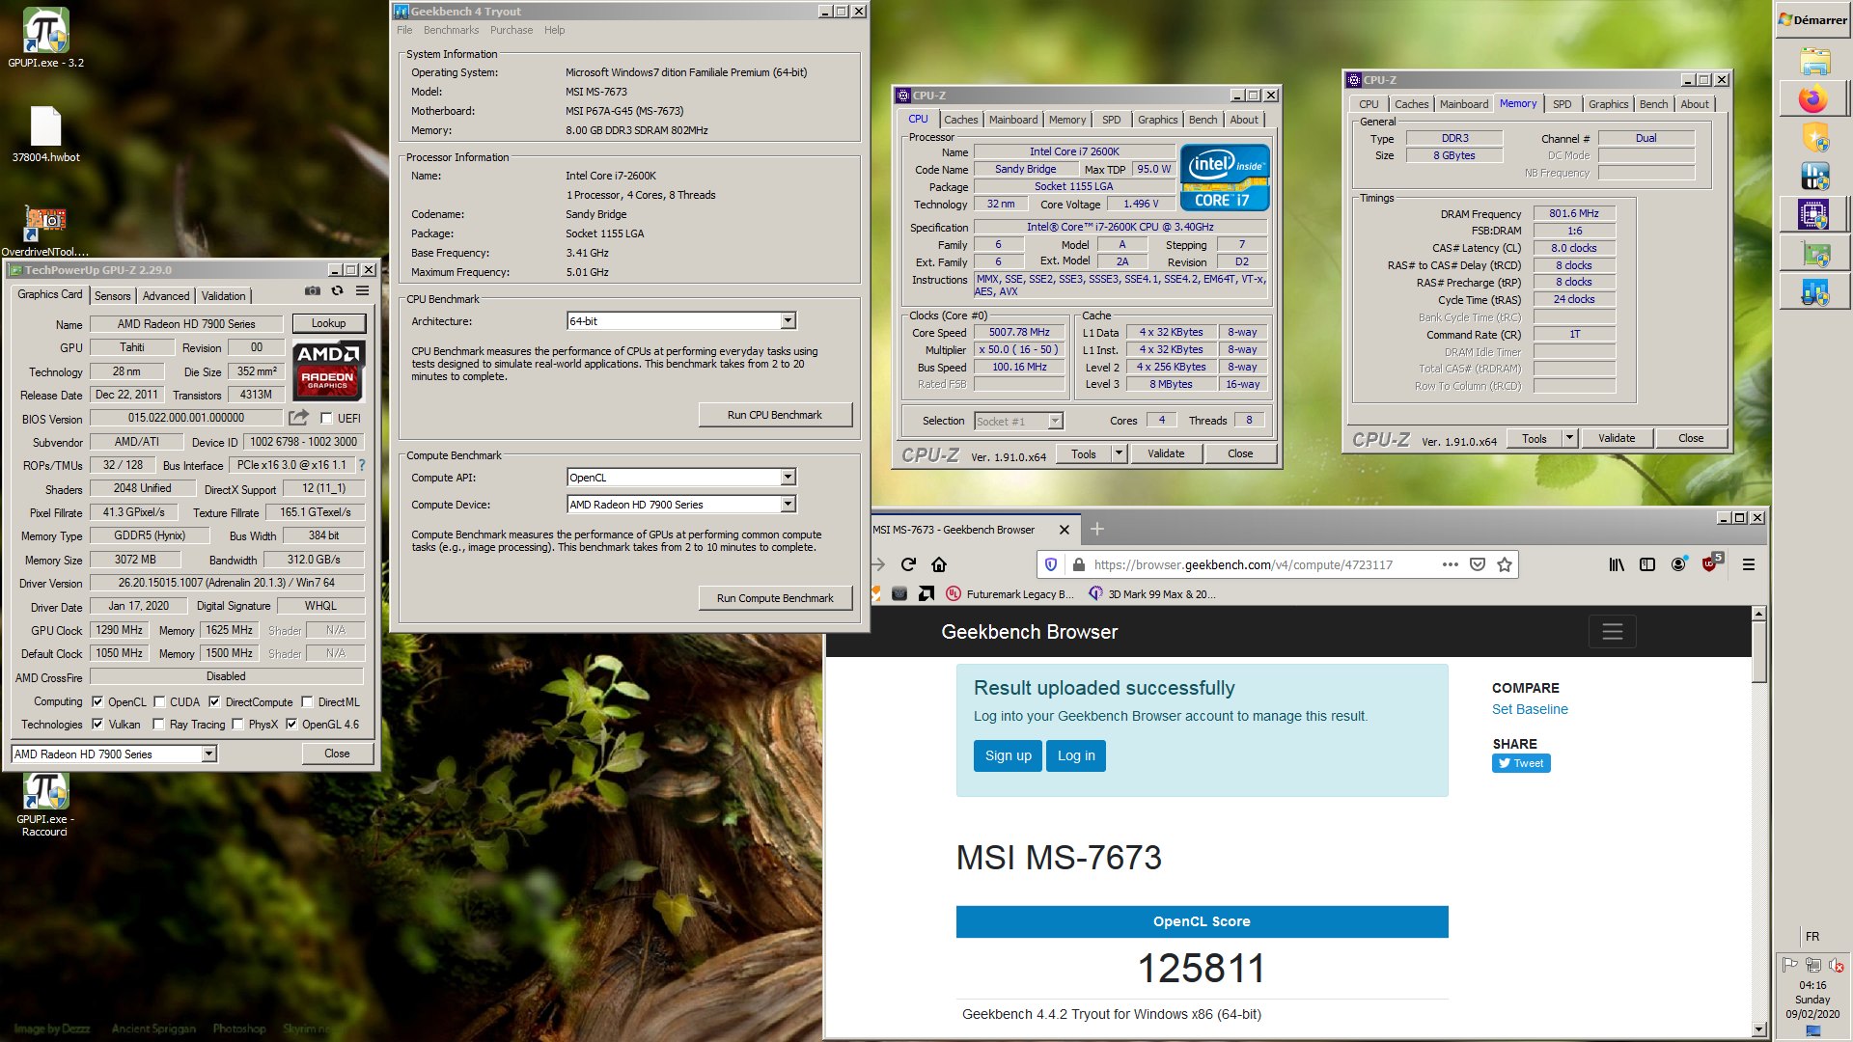Viewport: 1853px width, 1042px height.
Task: Toggle CUDA computing checkbox
Action: (159, 701)
